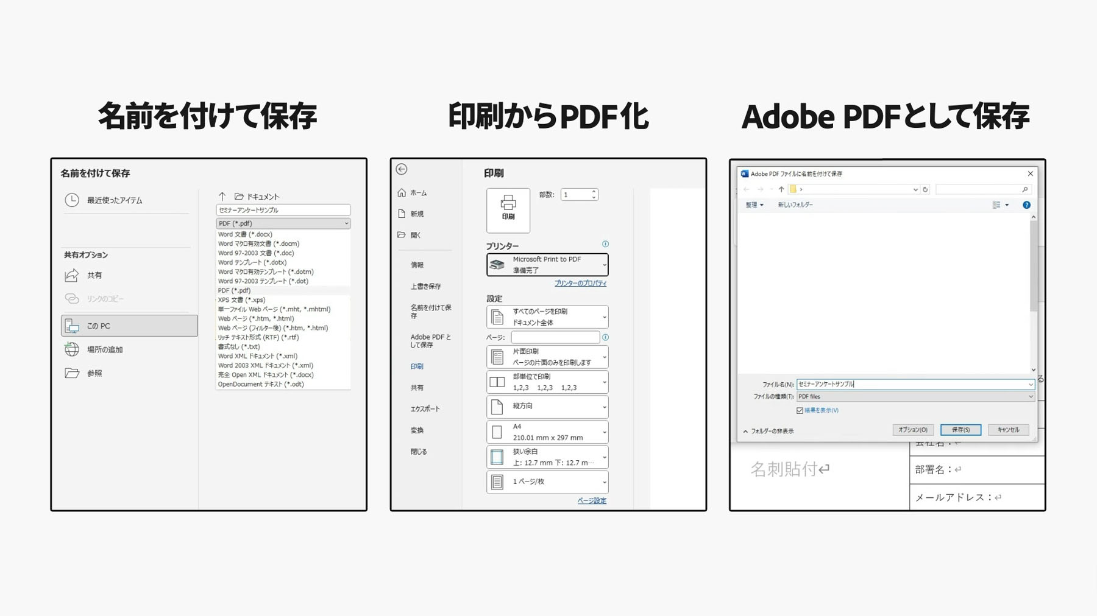Select Adobe PDF として保存 in backstage menu
This screenshot has height=616, width=1097.
click(x=431, y=341)
